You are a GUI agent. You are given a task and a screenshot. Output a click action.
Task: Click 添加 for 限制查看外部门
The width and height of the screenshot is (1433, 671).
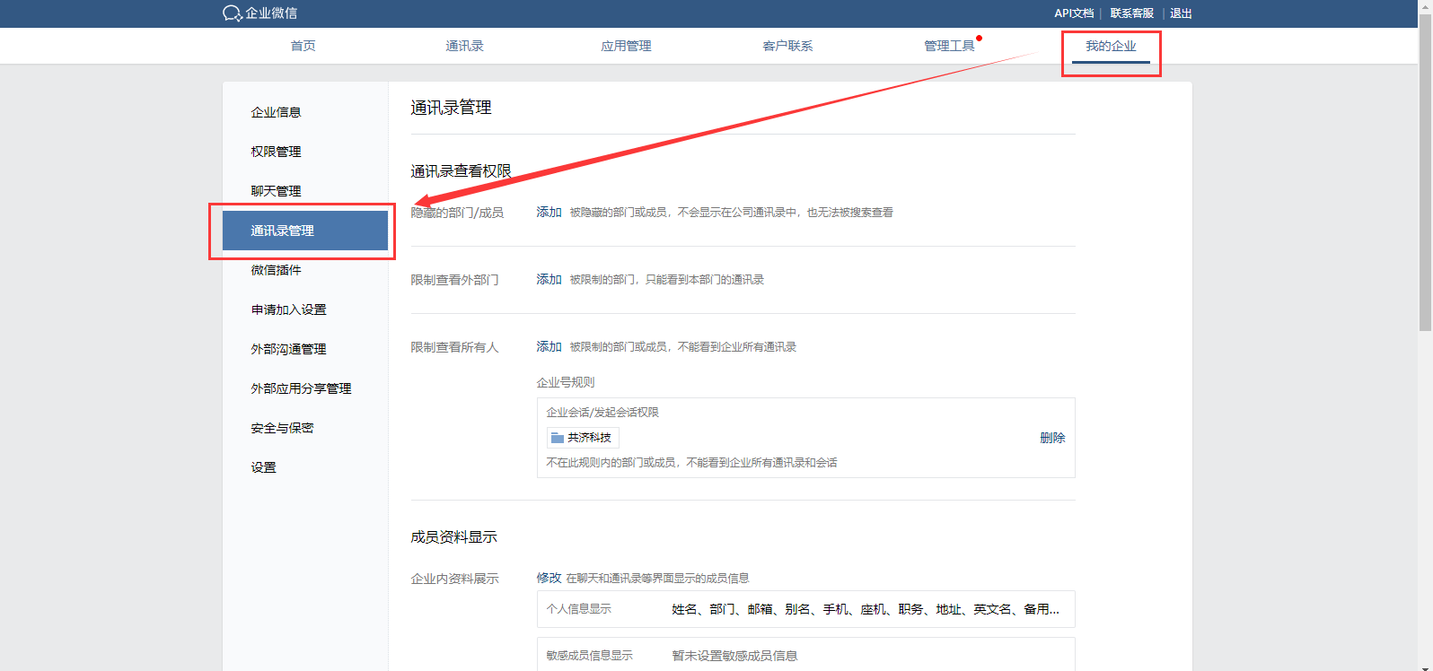(549, 280)
